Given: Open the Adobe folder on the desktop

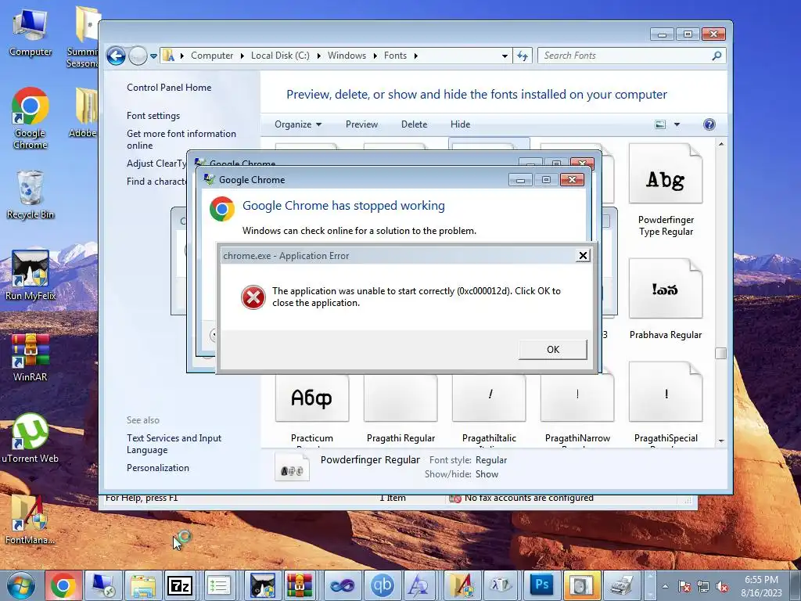Looking at the screenshot, I should 83,113.
